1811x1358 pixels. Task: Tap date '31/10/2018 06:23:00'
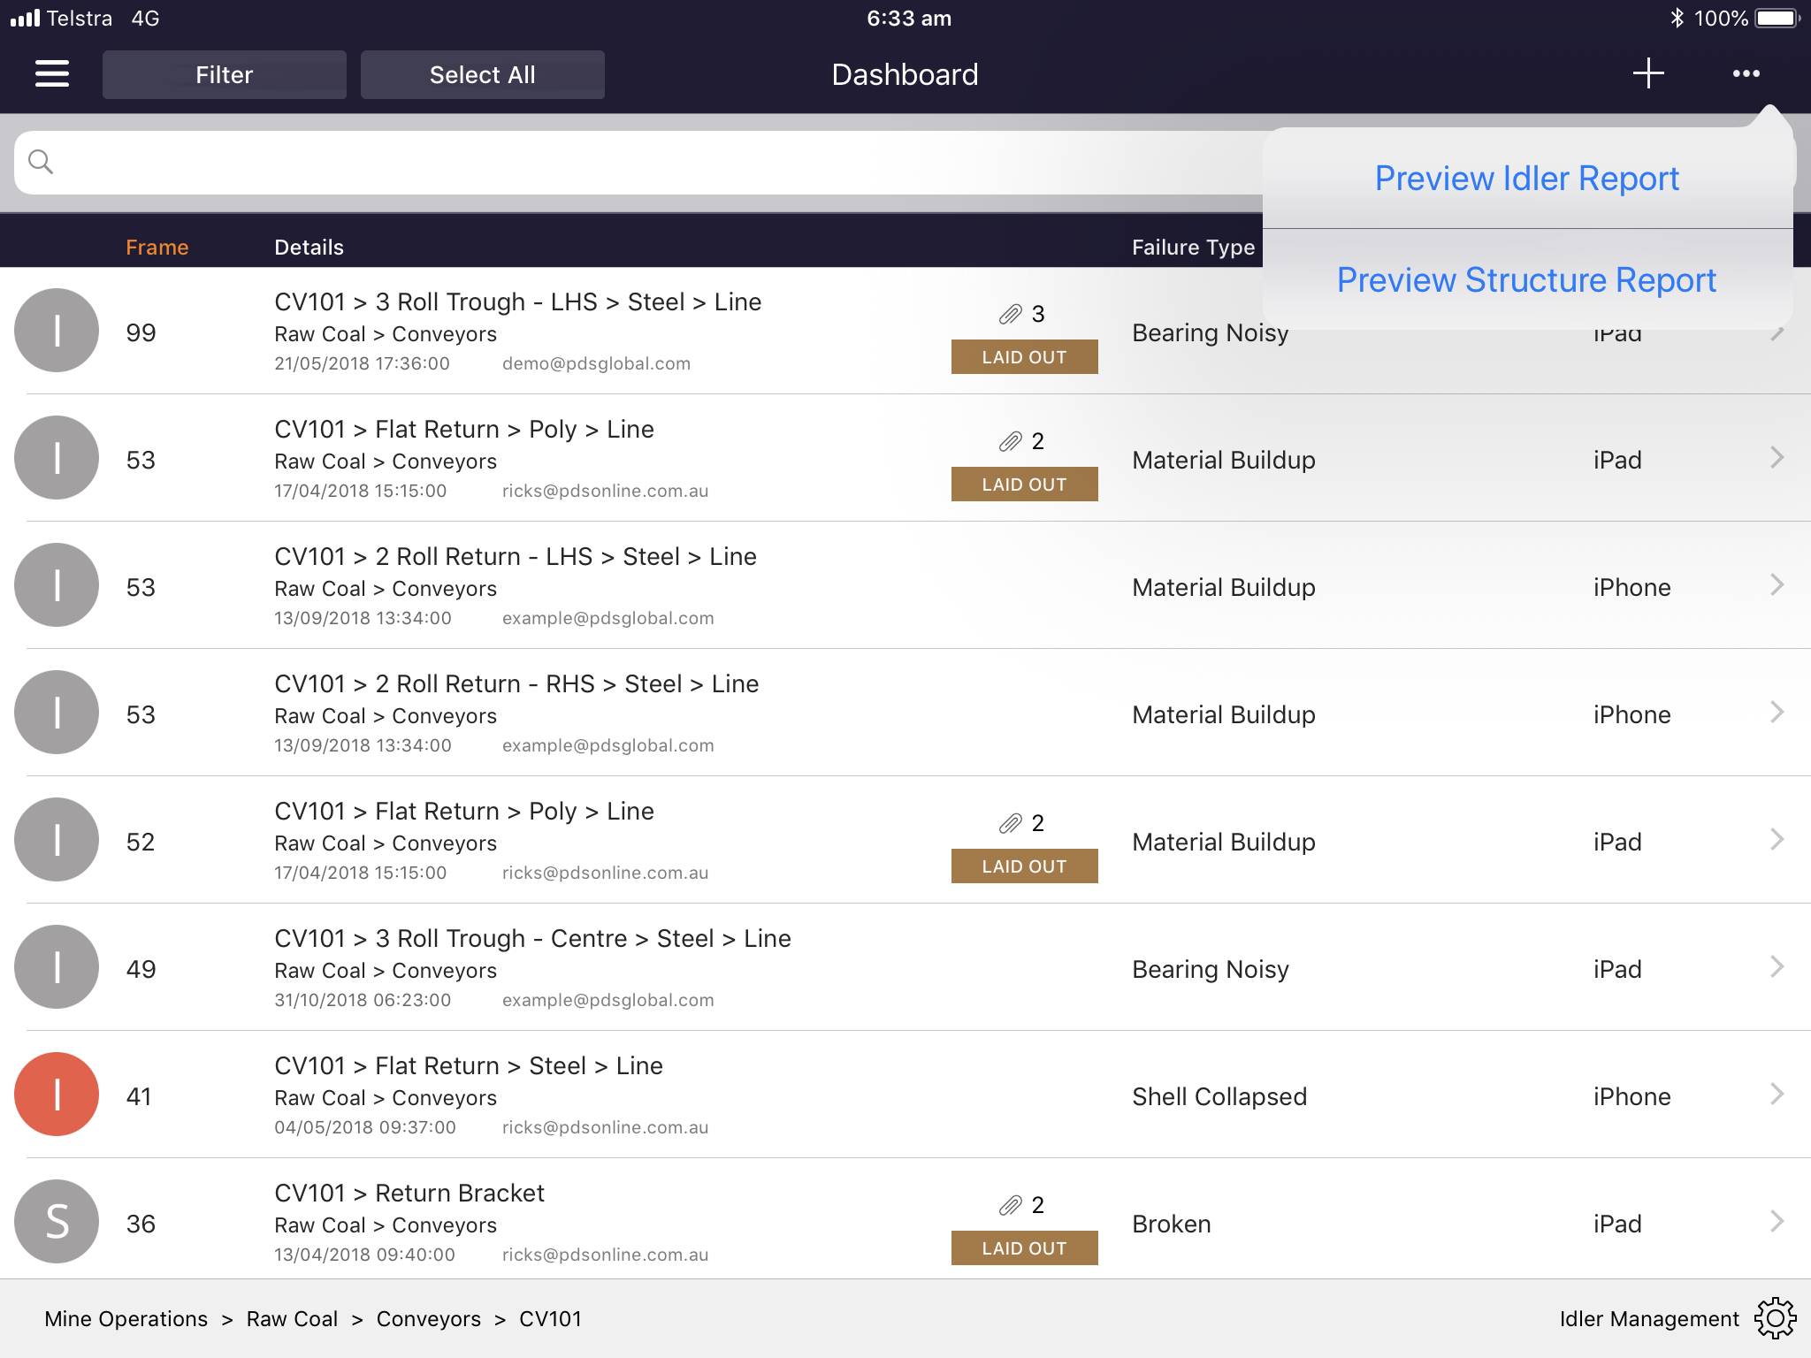coord(363,1000)
